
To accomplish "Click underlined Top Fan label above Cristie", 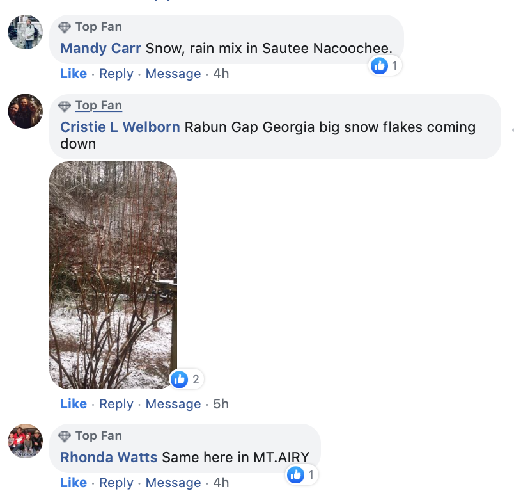I will click(x=98, y=106).
